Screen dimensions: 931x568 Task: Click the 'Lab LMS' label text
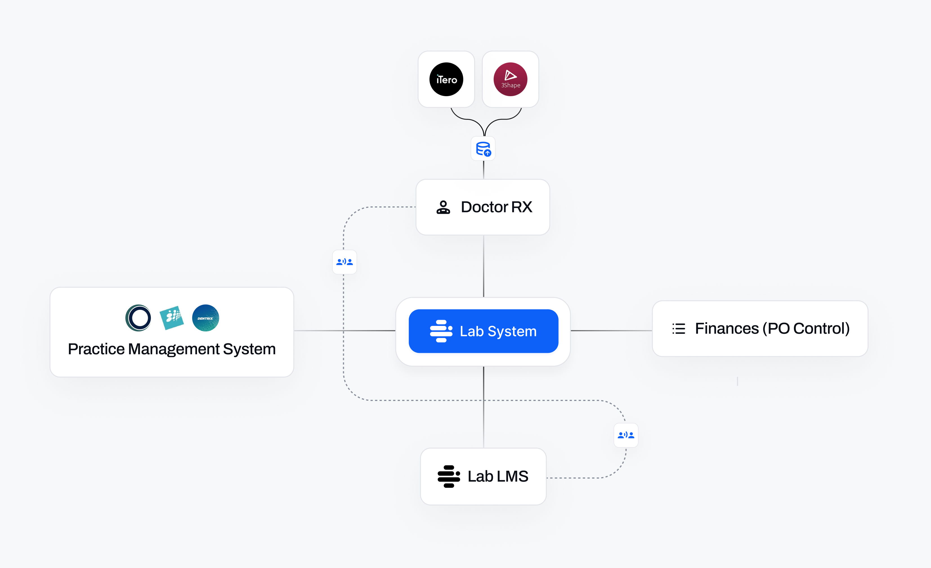tap(498, 476)
